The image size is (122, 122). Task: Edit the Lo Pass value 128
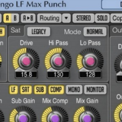(90, 75)
